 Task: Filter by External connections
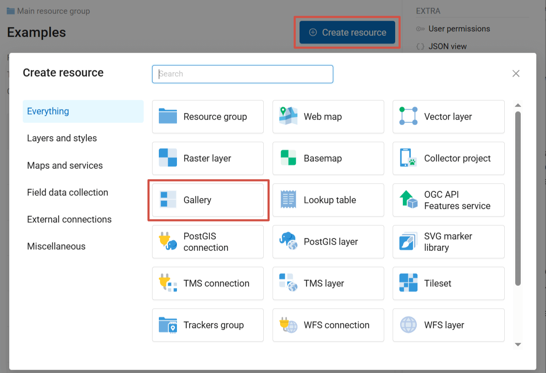[x=69, y=219]
